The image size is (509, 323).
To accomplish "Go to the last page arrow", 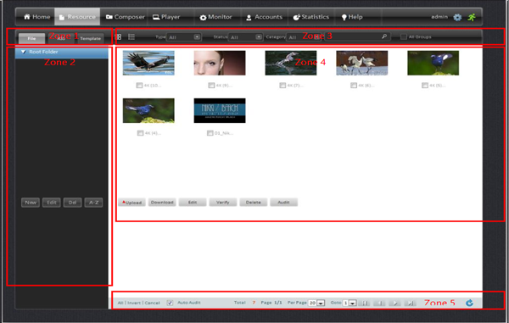I will (x=410, y=303).
